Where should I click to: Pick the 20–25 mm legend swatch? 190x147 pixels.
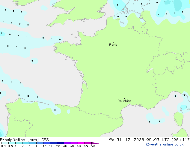pyautogui.click(x=53, y=143)
